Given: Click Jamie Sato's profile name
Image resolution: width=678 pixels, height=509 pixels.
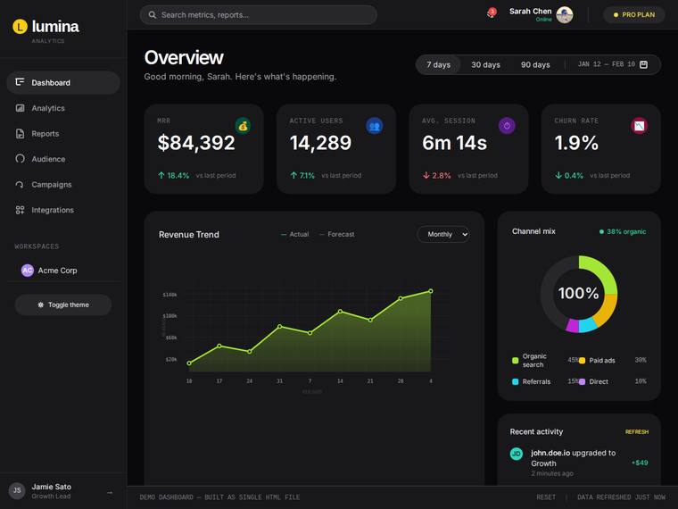Looking at the screenshot, I should click(x=51, y=487).
